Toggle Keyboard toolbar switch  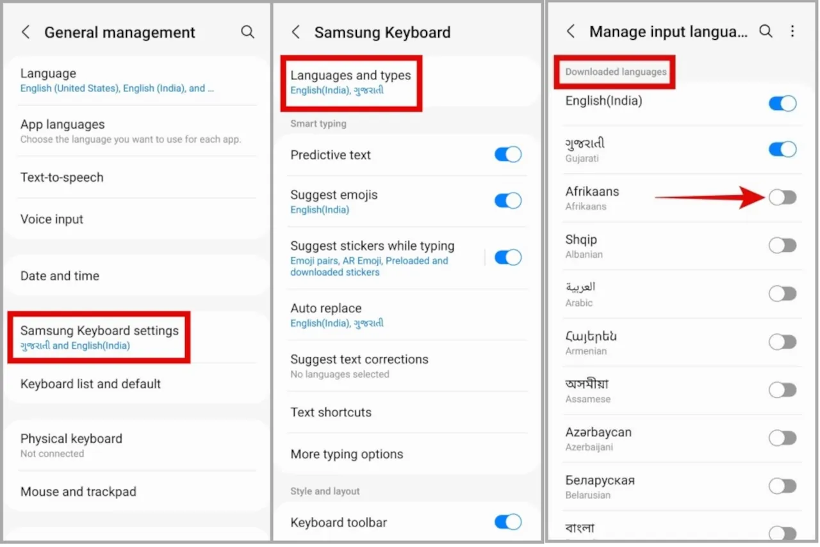click(508, 522)
